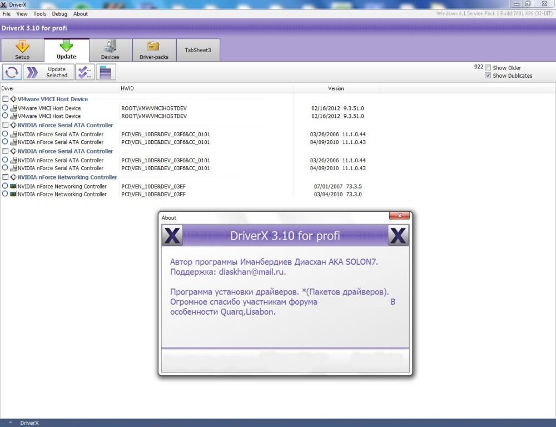
Task: Click the DriverX icon in title bar
Action: click(x=4, y=4)
